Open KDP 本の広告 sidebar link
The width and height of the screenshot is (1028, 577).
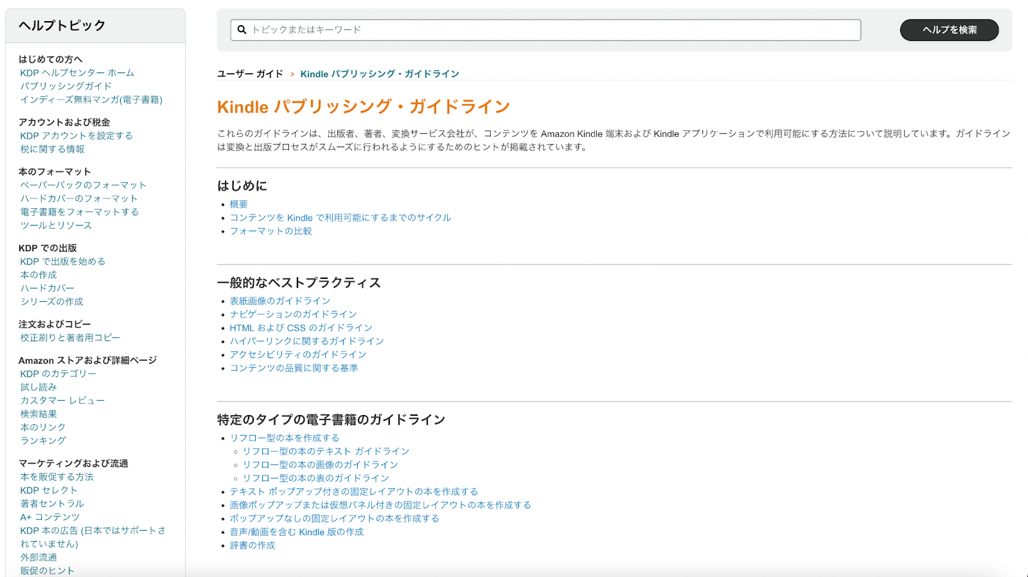[93, 537]
